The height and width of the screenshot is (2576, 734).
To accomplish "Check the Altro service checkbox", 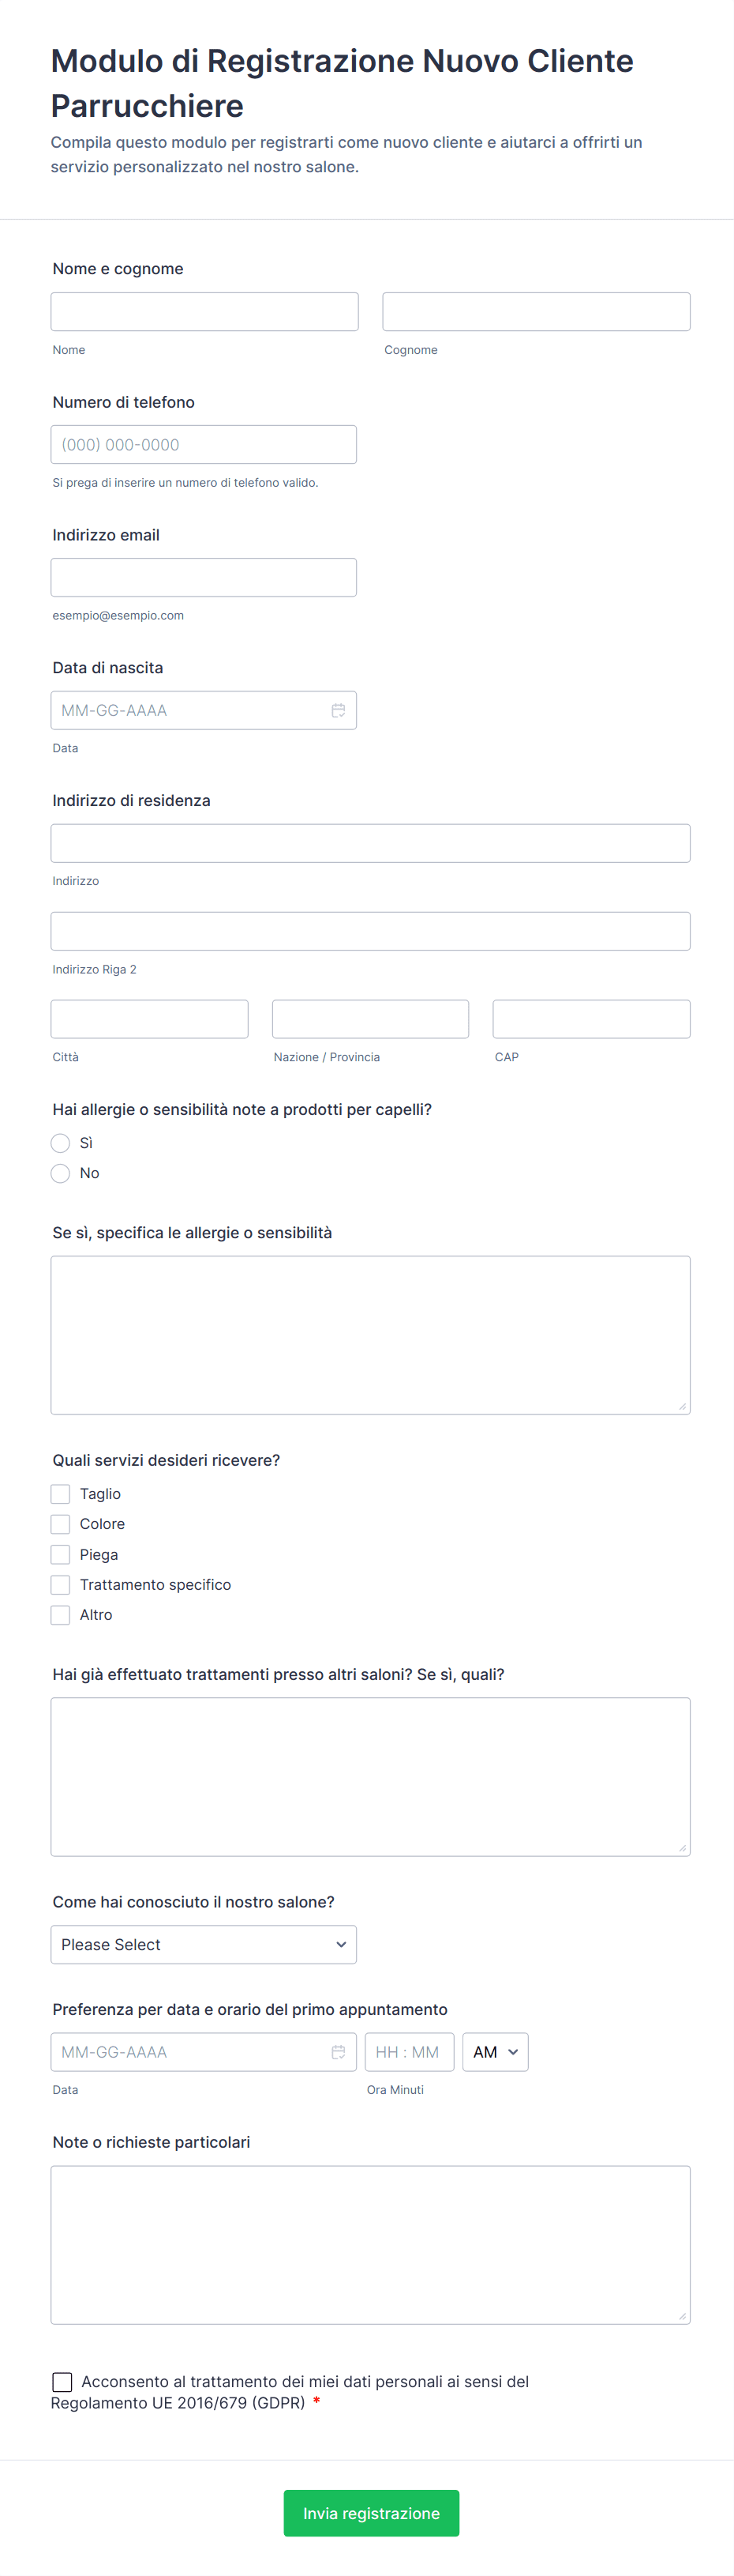I will 61,1615.
